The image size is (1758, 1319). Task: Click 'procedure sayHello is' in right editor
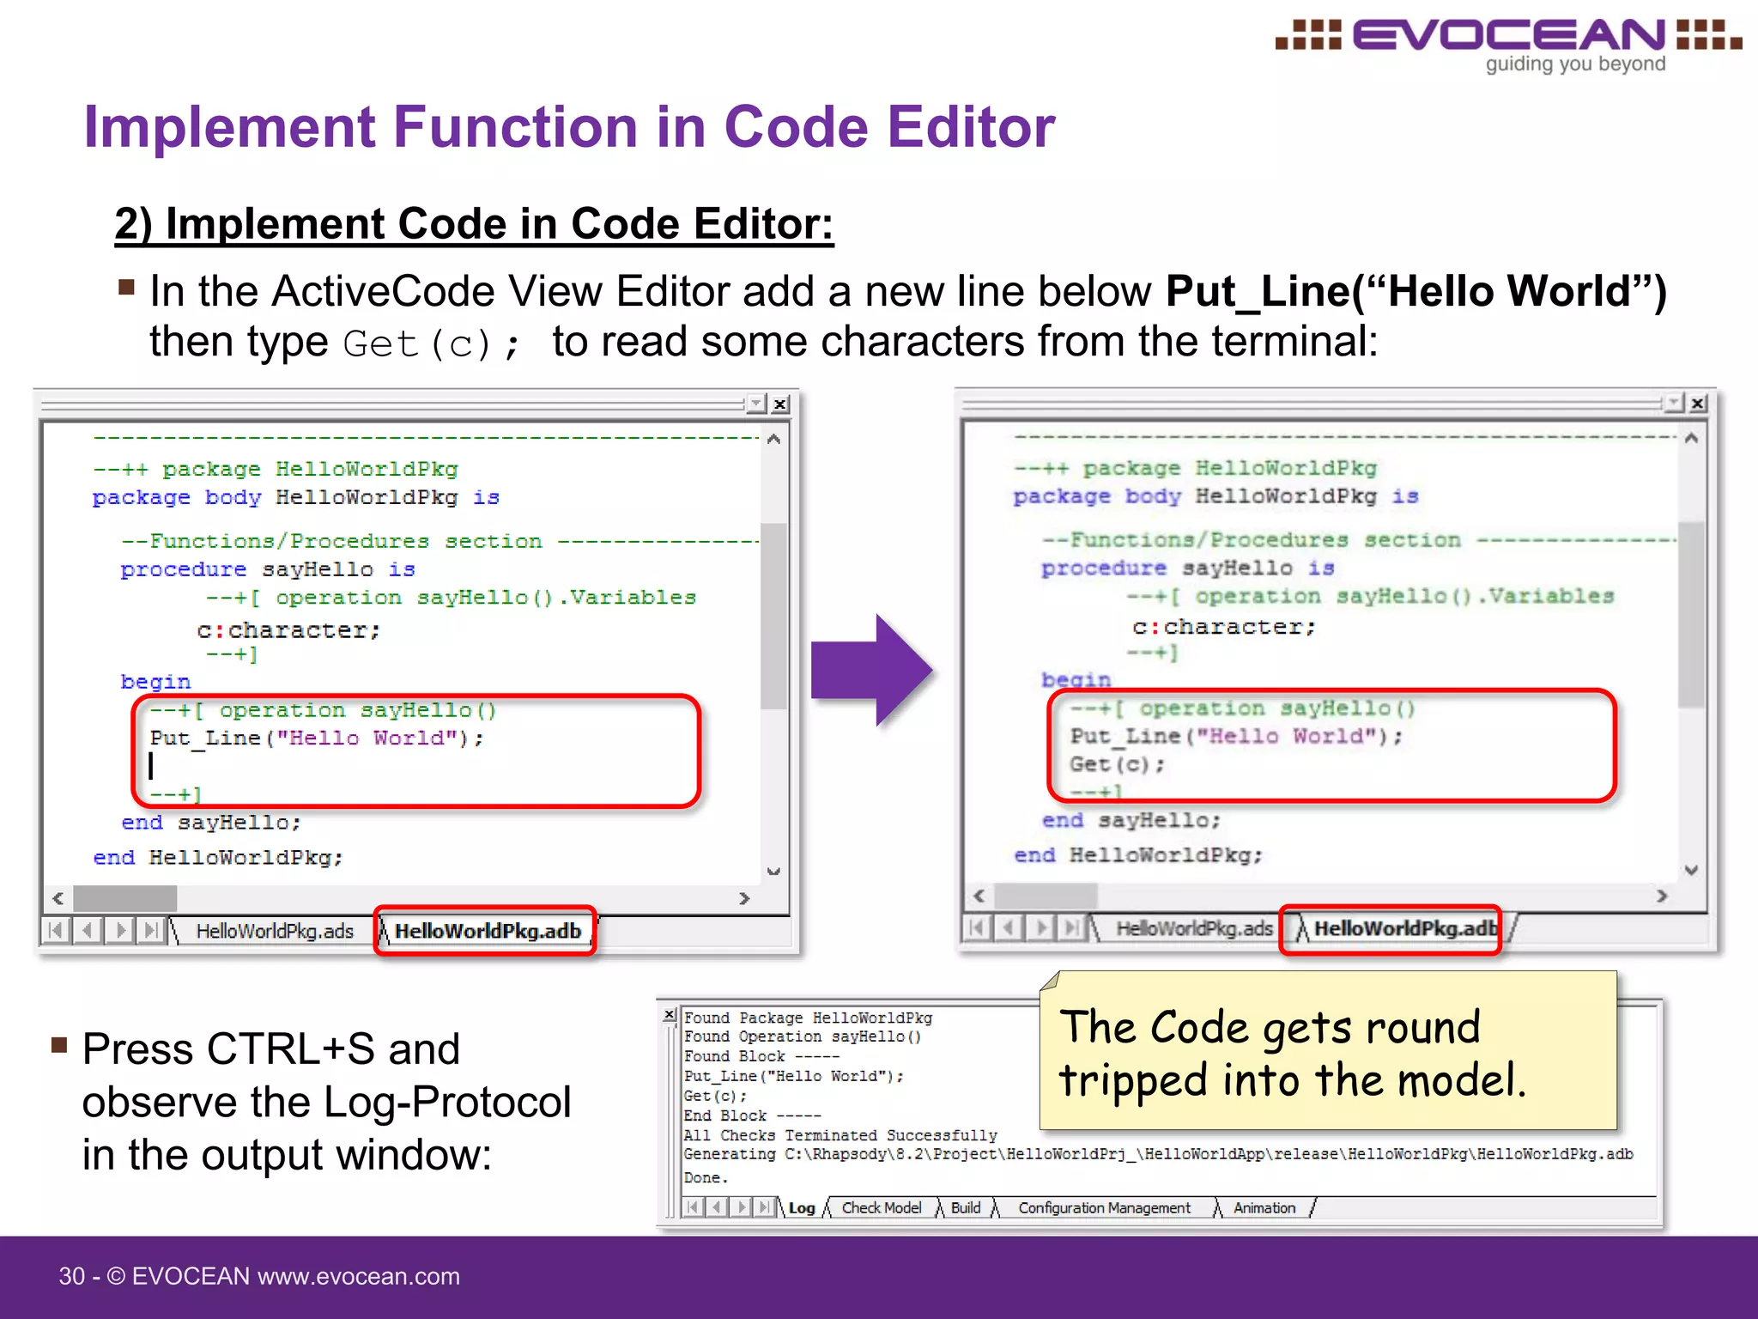point(1188,568)
